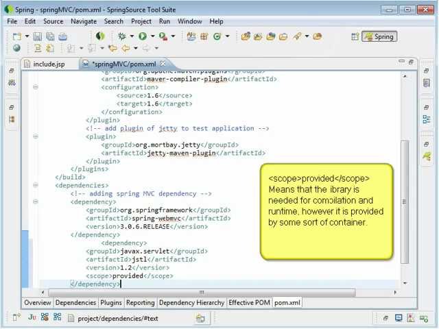Click the Run External Tools icon
439x329 pixels.
pyautogui.click(x=163, y=36)
